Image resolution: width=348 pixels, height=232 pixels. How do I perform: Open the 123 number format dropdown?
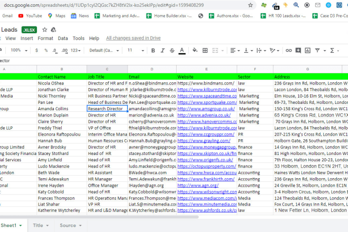coord(75,51)
